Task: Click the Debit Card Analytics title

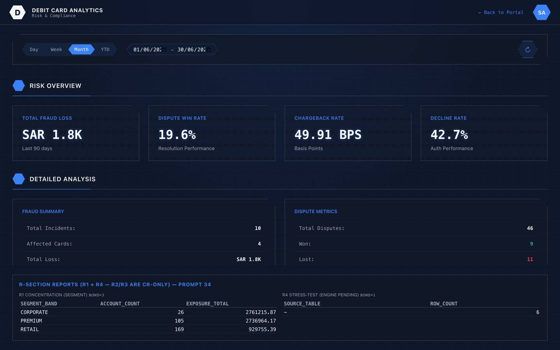Action: pos(67,10)
